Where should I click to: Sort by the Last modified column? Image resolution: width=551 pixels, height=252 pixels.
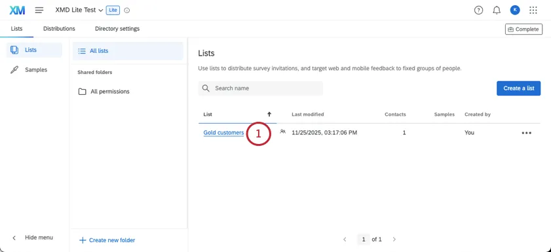308,115
